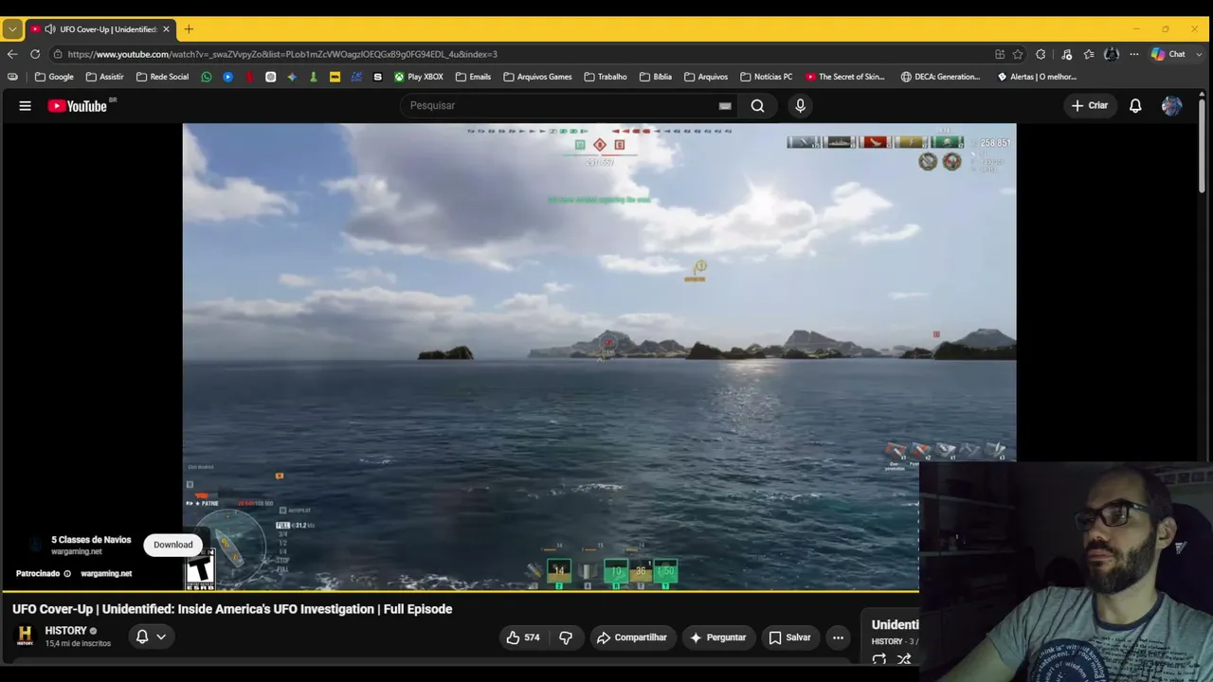Screen dimensions: 1213x682
Task: Open the browser settings and more menu
Action: click(x=1133, y=54)
